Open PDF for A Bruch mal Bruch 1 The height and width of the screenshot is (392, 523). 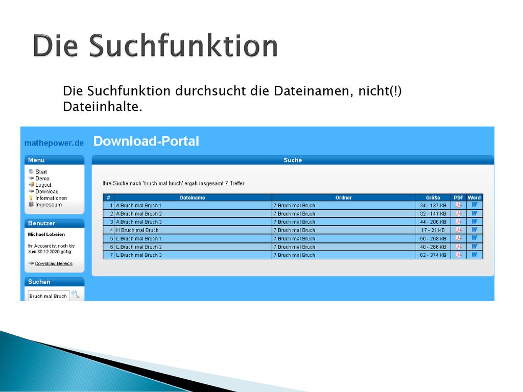coord(458,205)
